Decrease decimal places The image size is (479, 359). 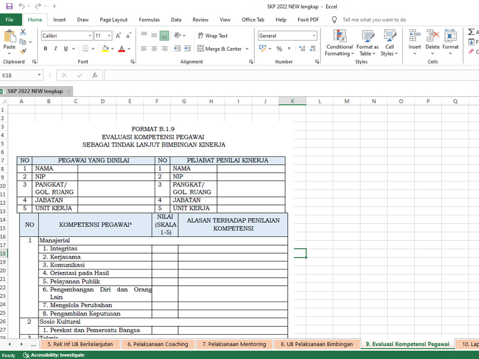pos(312,49)
